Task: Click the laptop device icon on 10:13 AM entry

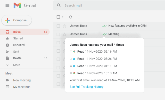Action: 71,73
